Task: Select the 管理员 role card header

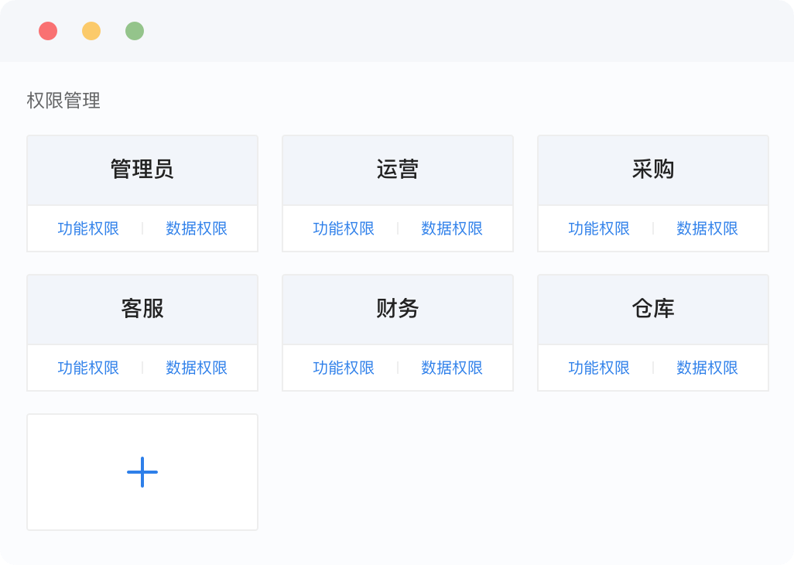Action: click(142, 169)
